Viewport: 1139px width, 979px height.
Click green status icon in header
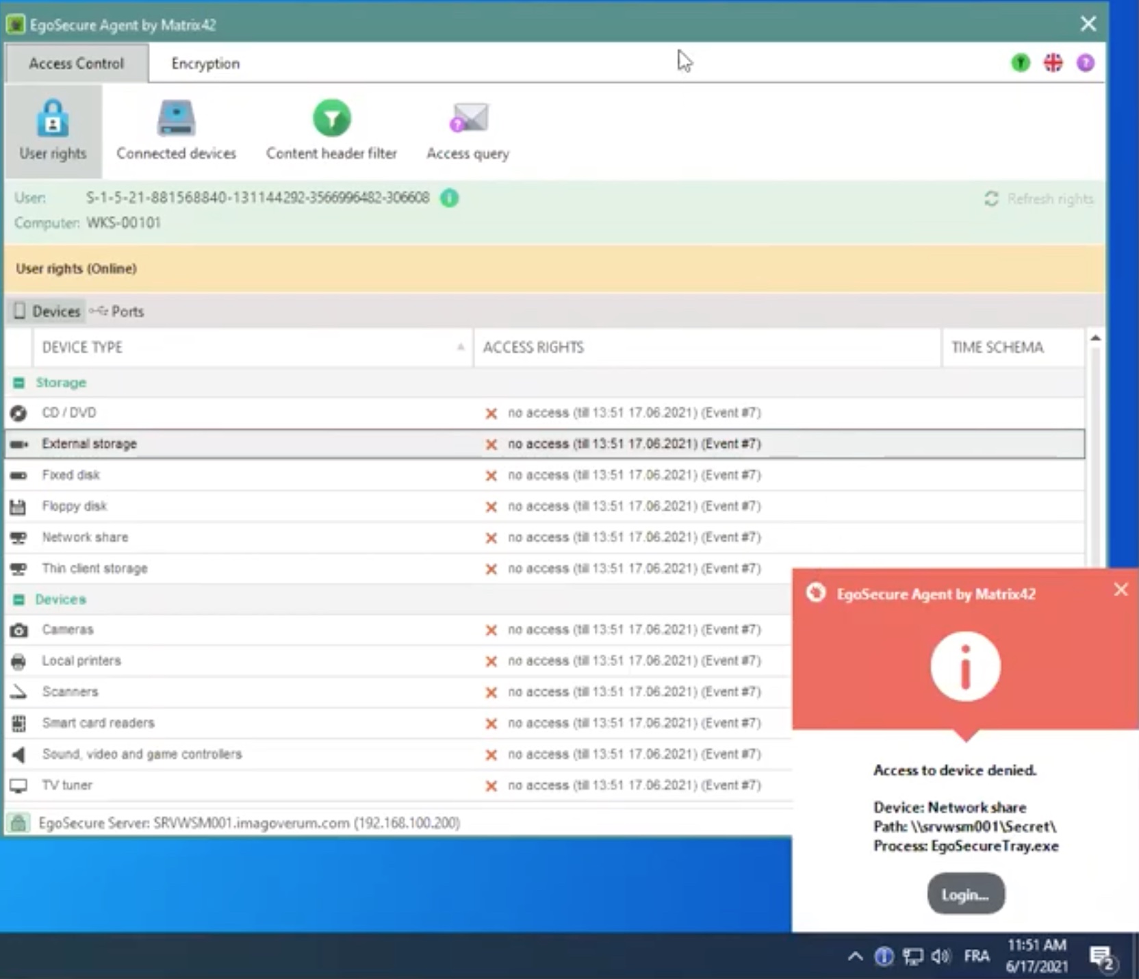click(1020, 63)
